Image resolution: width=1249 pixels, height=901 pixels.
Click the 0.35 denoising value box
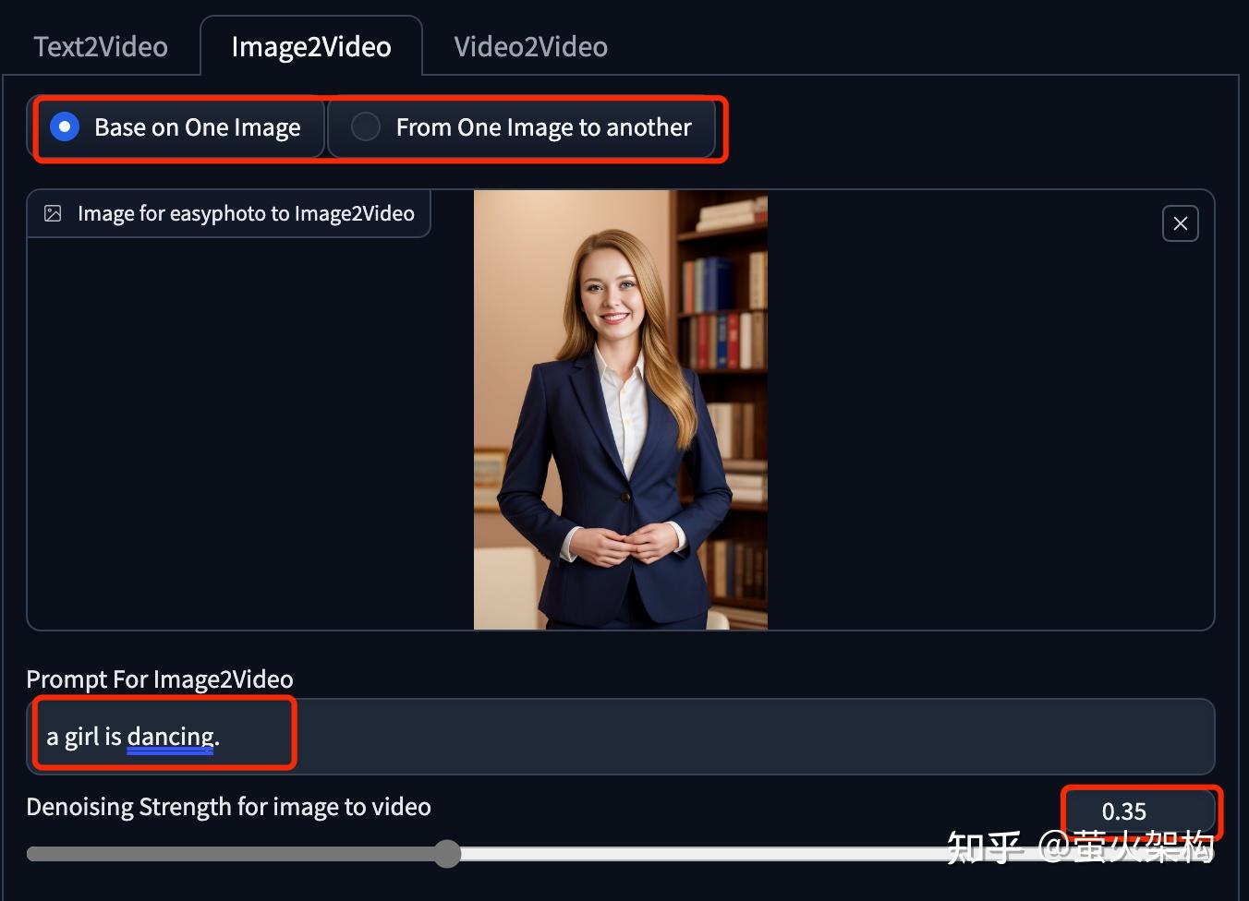pos(1140,811)
